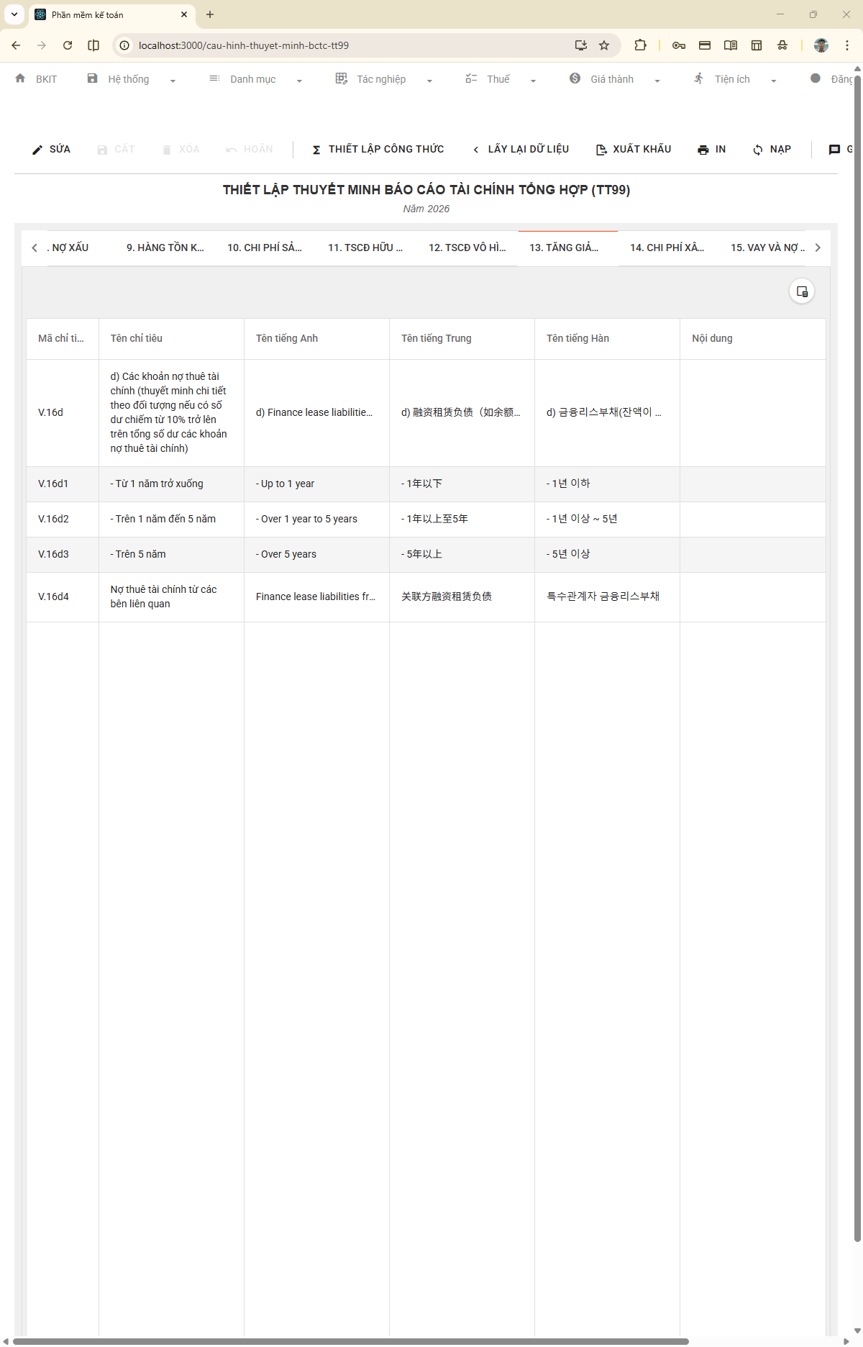Expand the Danh mục menu arrow

(x=299, y=81)
